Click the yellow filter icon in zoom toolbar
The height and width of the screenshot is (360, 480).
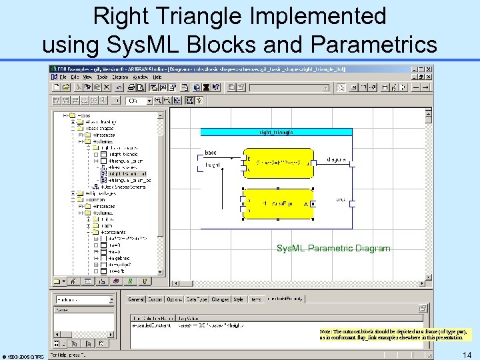click(x=199, y=101)
